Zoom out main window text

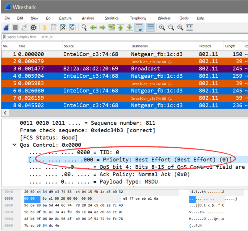pyautogui.click(x=171, y=28)
